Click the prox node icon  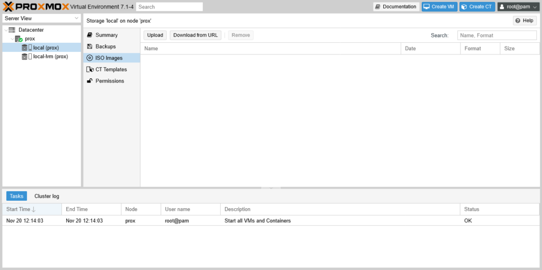tap(19, 39)
